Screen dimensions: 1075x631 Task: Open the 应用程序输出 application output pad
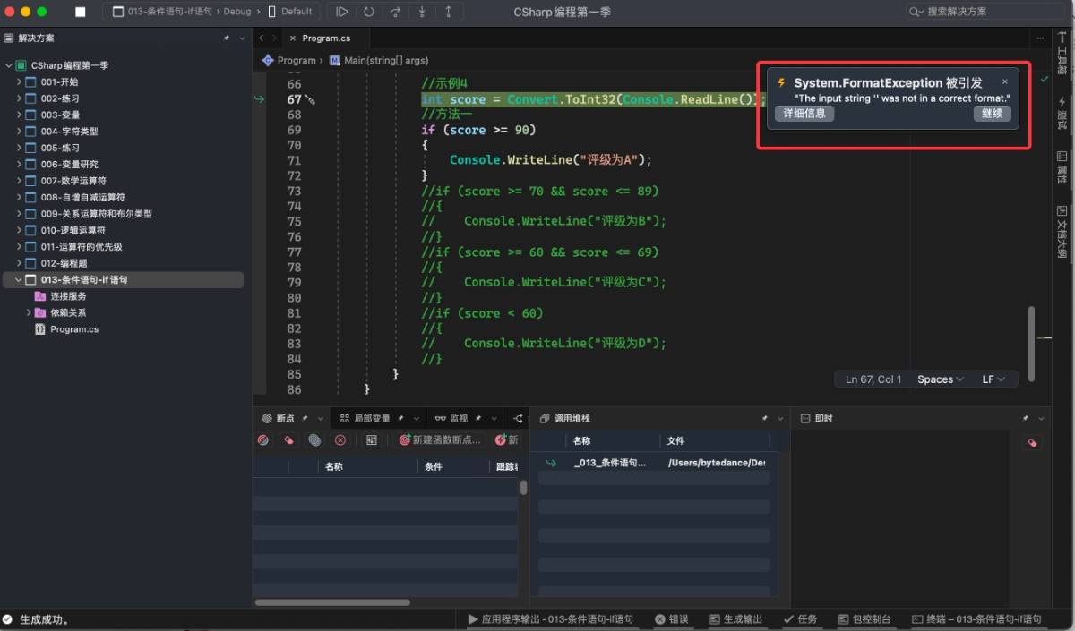pos(551,619)
